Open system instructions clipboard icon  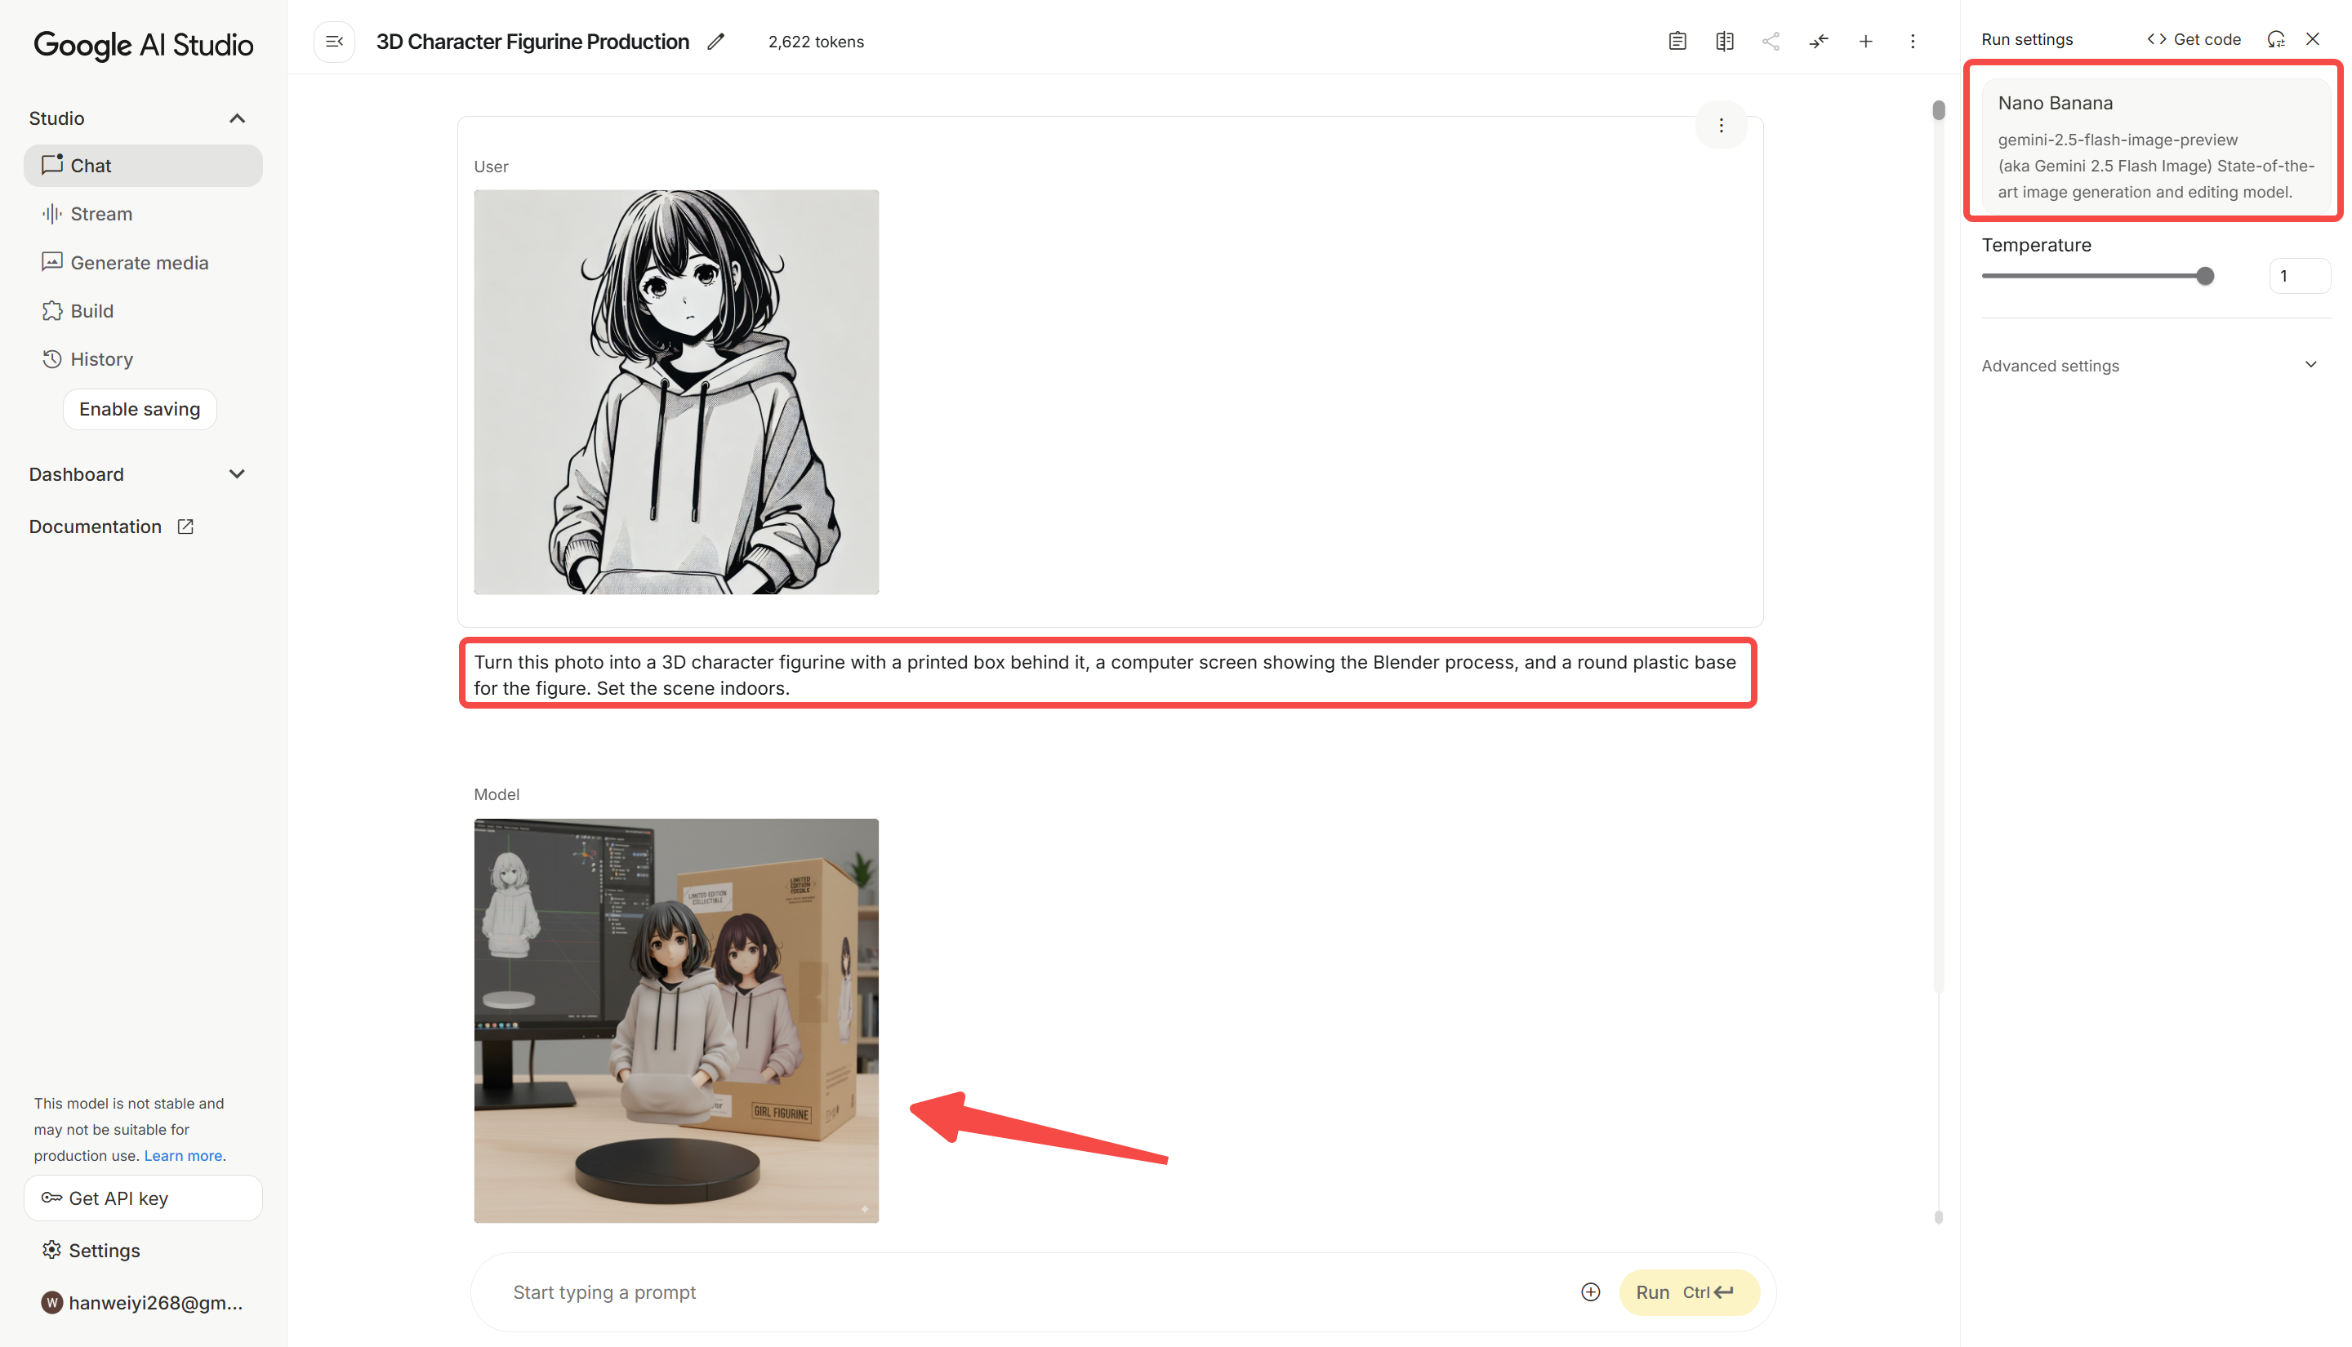(1677, 42)
